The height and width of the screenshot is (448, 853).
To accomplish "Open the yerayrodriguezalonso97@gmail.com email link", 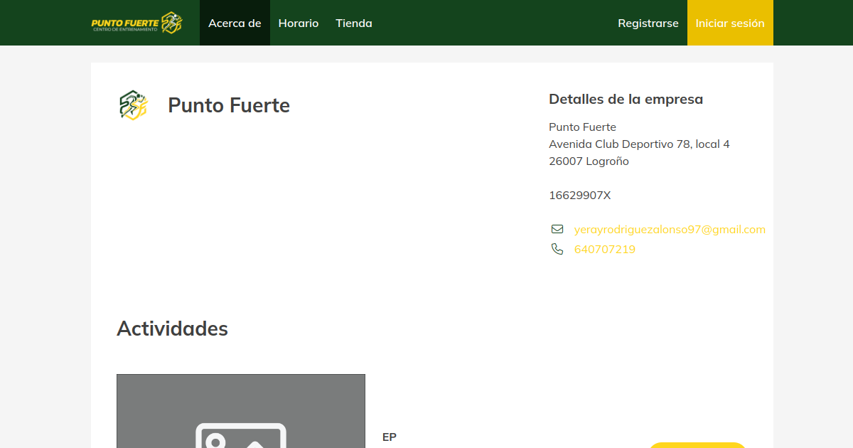I will [670, 229].
